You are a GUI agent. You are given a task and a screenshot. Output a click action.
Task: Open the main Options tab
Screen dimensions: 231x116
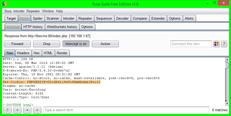point(175,19)
